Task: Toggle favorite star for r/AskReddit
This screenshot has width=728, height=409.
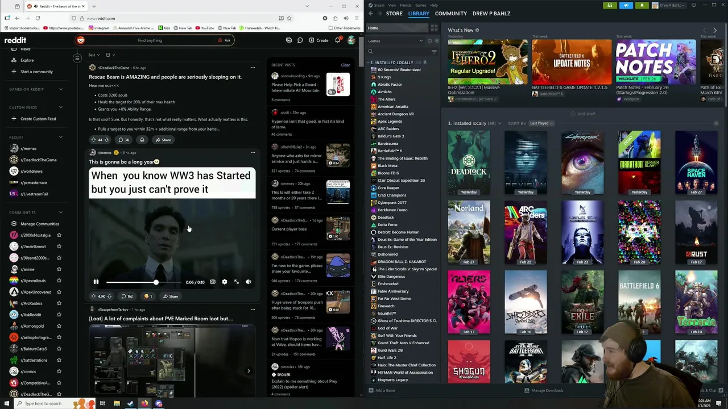Action: tap(59, 315)
